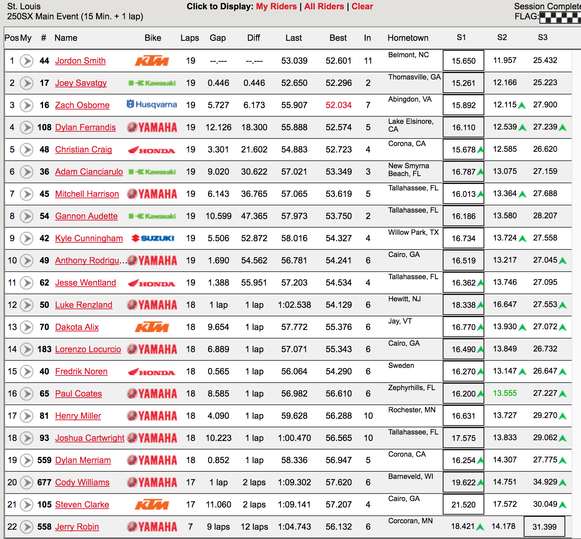The height and width of the screenshot is (539, 581).
Task: Click the My Rider arrow icon for Dakota Alix
Action: (27, 327)
